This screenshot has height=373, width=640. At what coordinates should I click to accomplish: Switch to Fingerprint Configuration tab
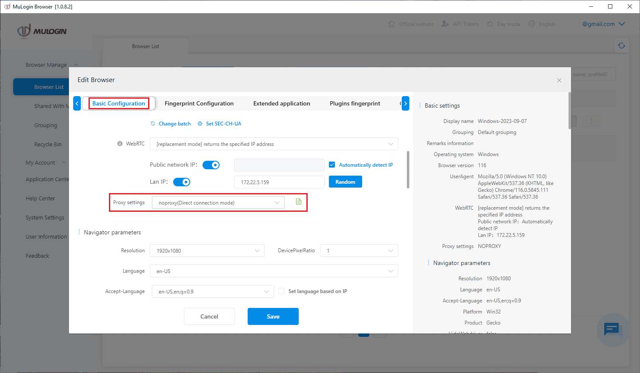(199, 103)
